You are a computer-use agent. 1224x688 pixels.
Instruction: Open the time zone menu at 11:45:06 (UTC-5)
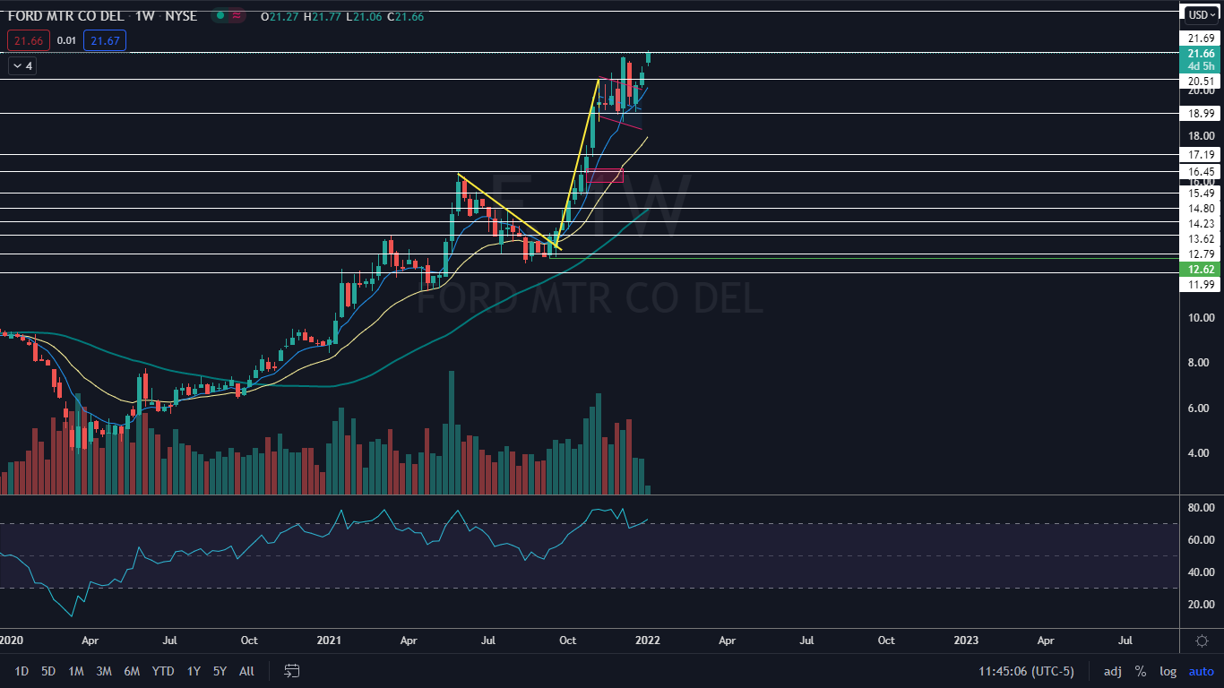(x=1035, y=671)
